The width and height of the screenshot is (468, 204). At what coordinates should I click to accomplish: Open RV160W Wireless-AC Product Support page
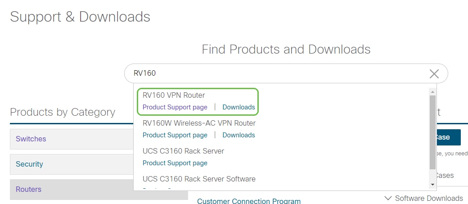point(175,135)
